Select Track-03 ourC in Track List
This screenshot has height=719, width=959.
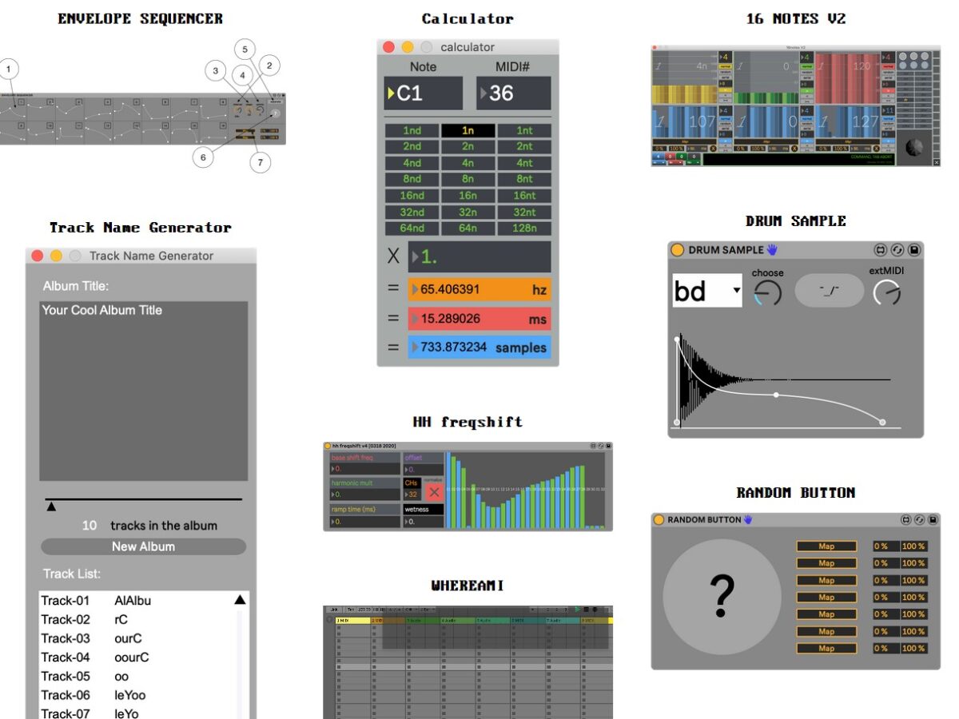pyautogui.click(x=136, y=638)
